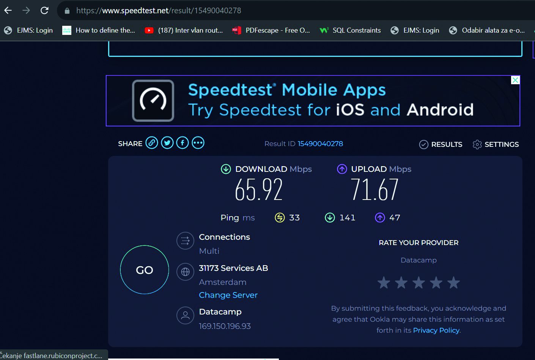Open the Inter vlan rout... YouTube bookmark
This screenshot has width=535, height=360.
[184, 30]
